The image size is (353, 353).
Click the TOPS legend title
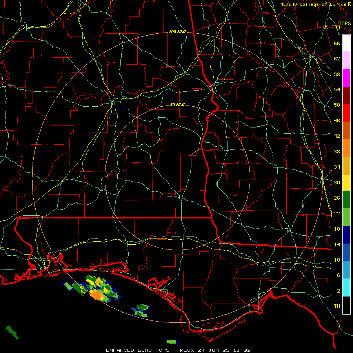[x=345, y=24]
